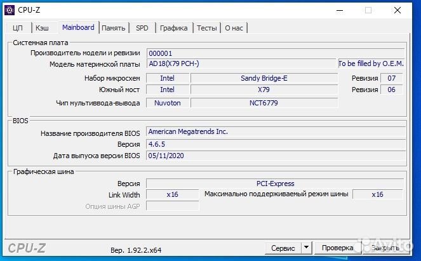
Task: Click the Intel value in Южный мост row
Action: pos(168,90)
